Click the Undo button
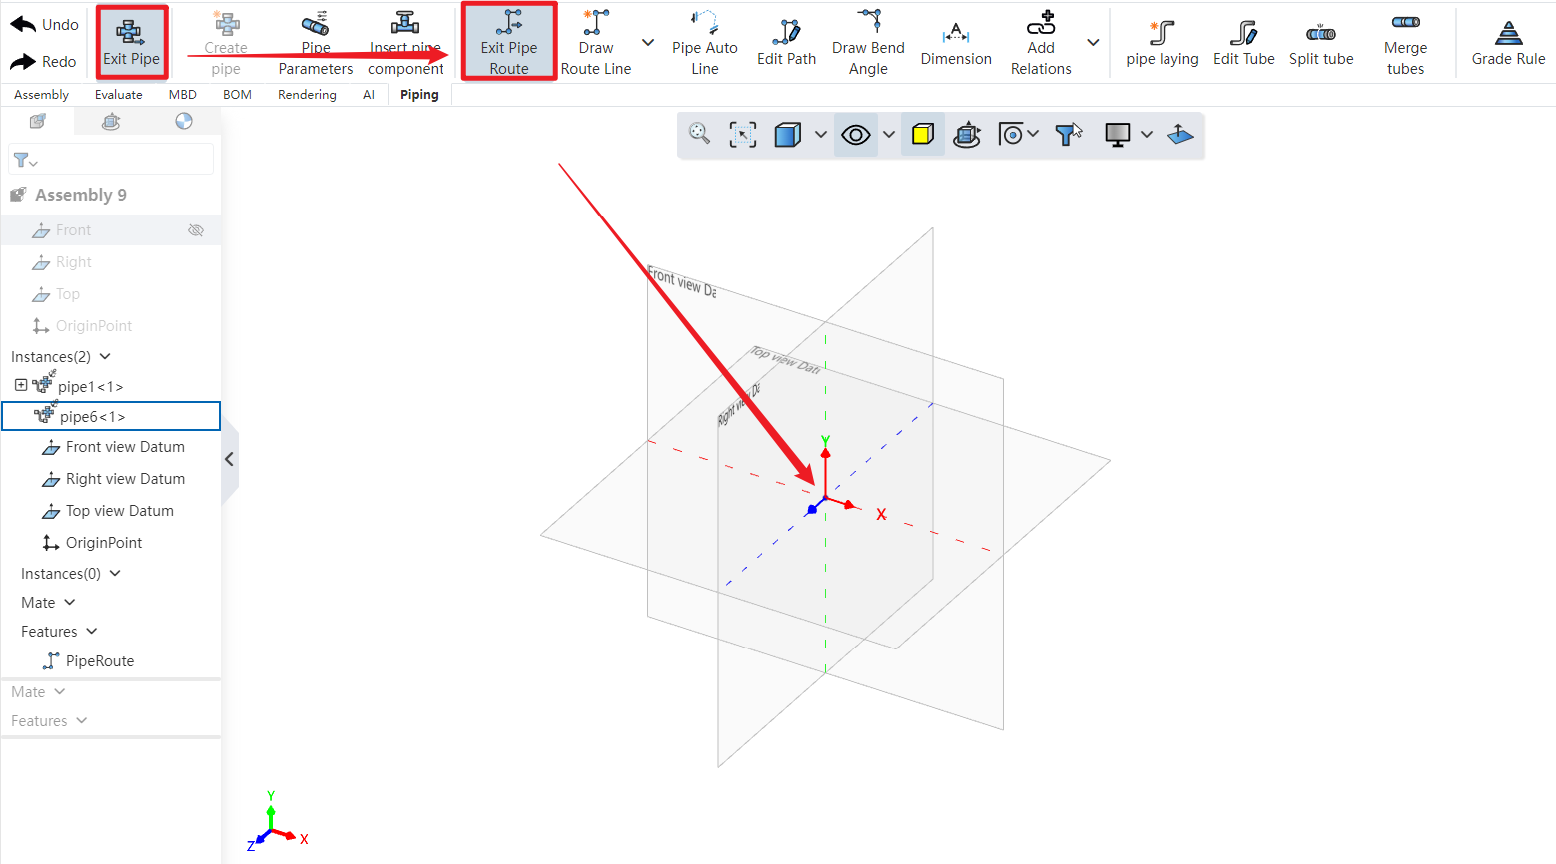Viewport: 1556px width, 864px height. (45, 25)
